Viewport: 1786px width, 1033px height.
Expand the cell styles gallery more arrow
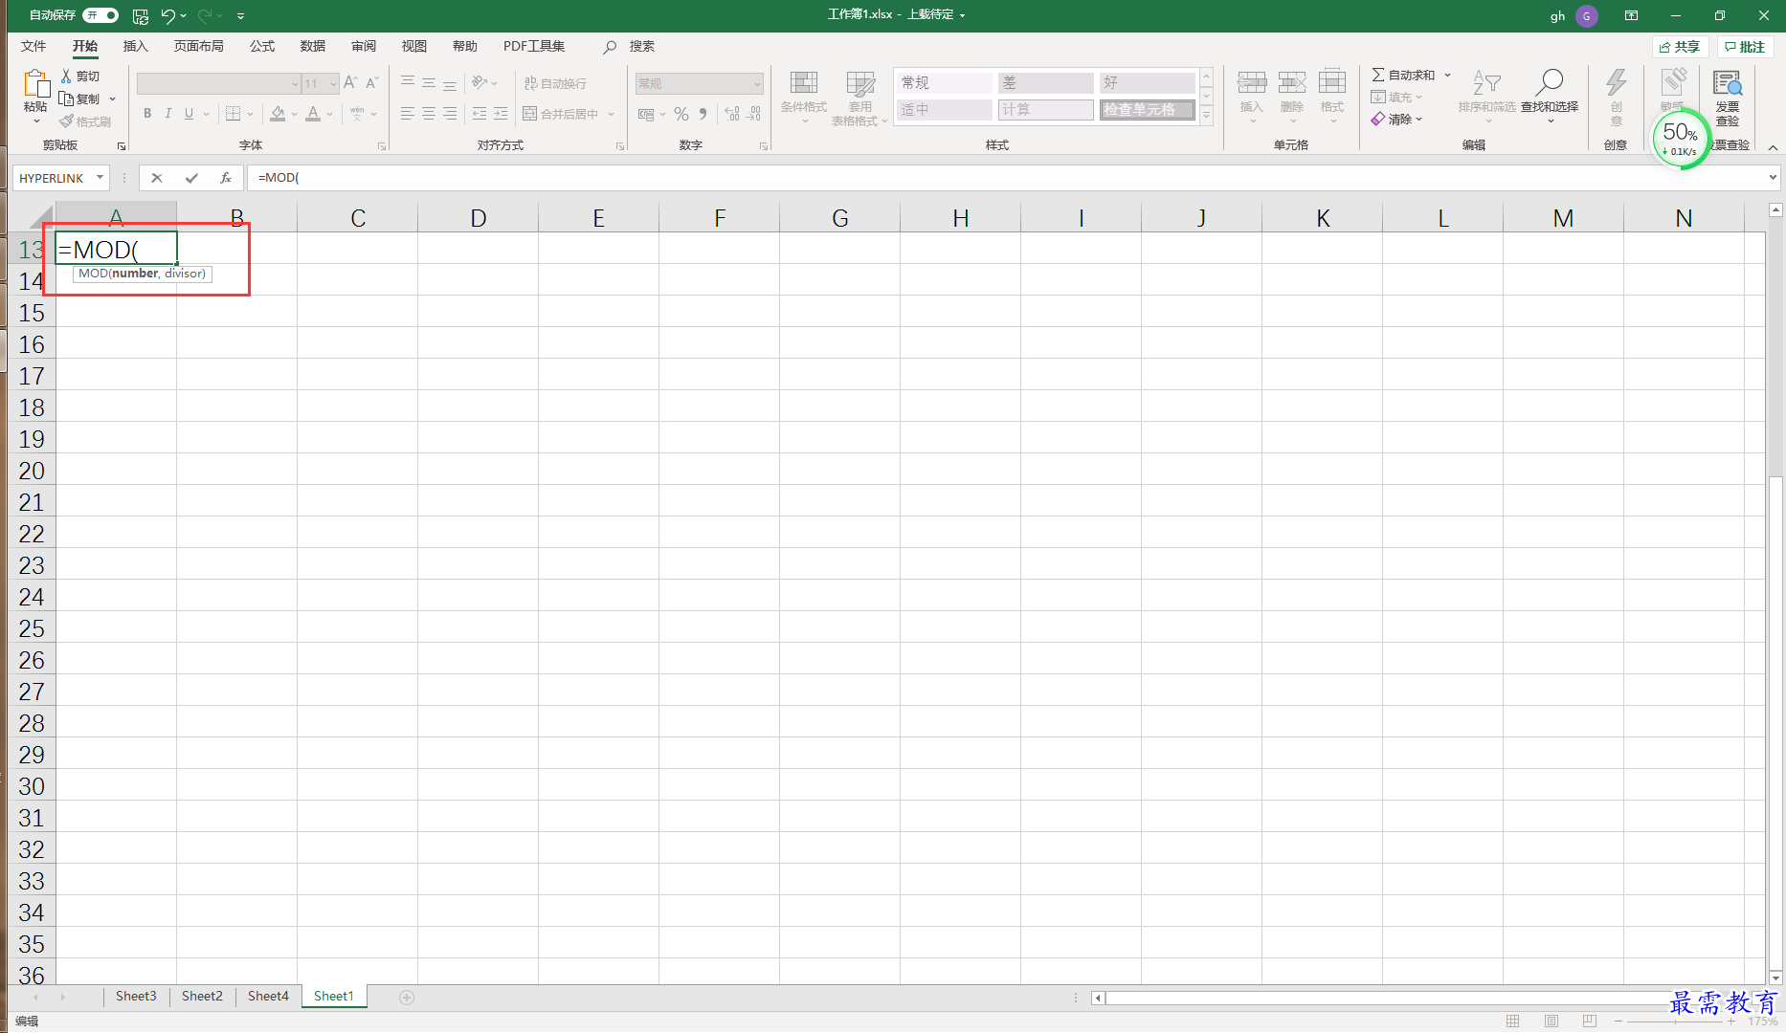(x=1207, y=116)
